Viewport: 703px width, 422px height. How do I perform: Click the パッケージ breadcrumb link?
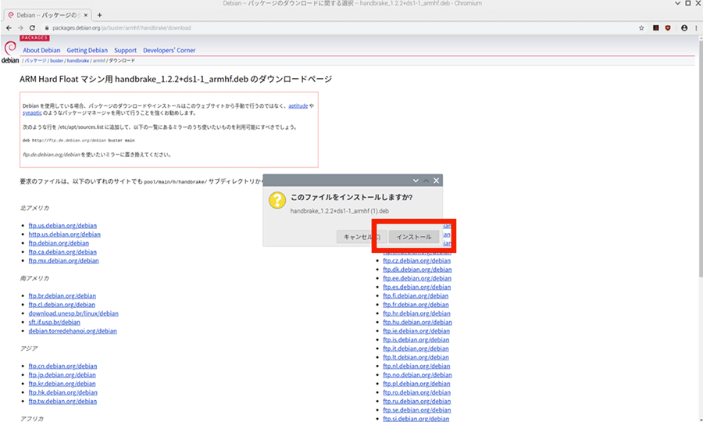35,60
